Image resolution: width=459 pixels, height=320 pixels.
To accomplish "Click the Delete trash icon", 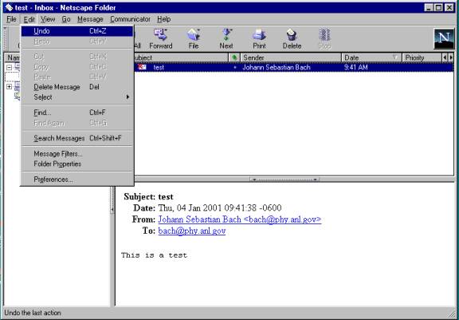I will (292, 38).
